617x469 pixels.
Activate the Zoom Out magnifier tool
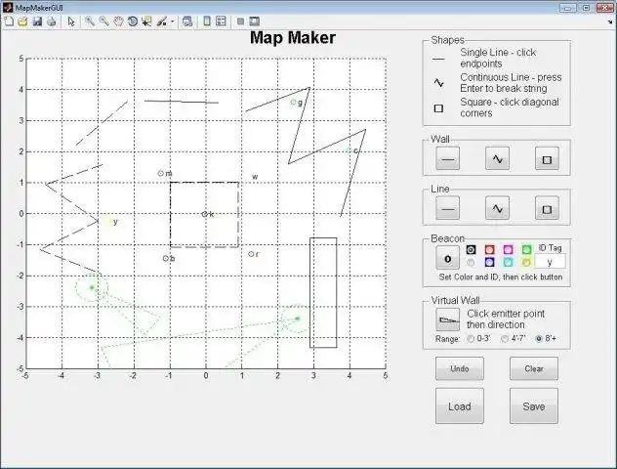point(103,21)
